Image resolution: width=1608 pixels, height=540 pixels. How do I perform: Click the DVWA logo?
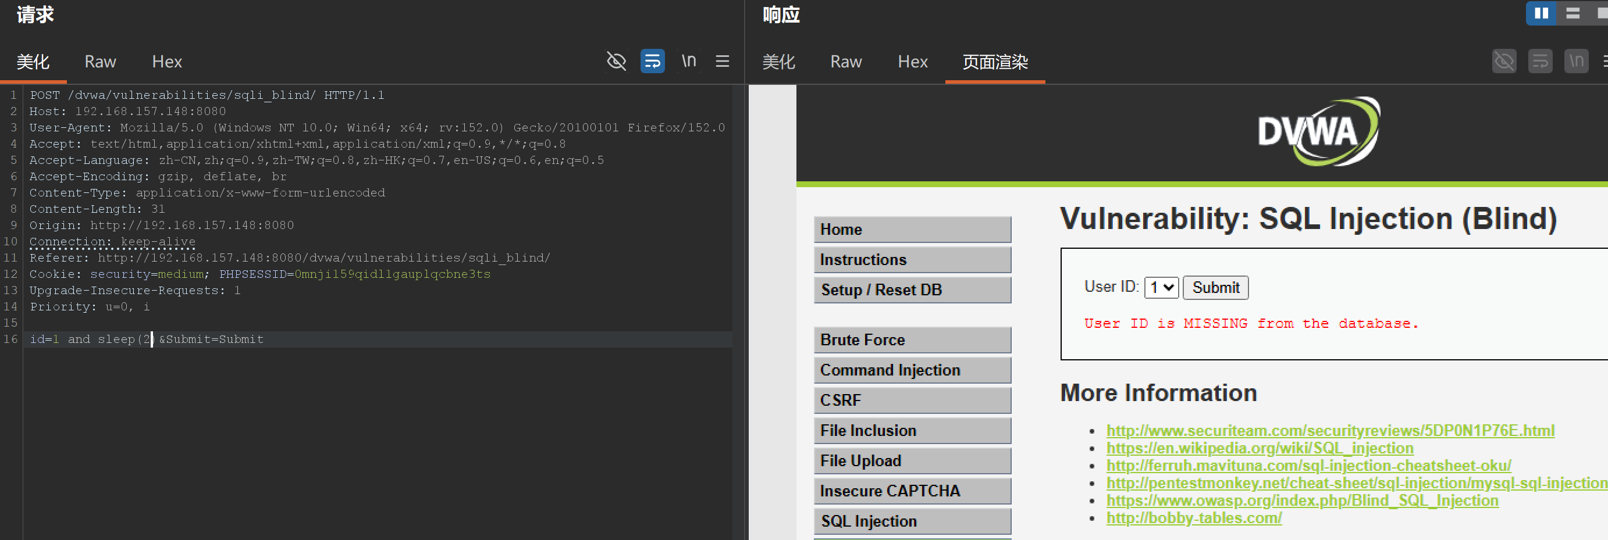(x=1318, y=131)
